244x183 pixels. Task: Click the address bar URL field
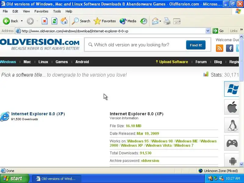[113, 31]
